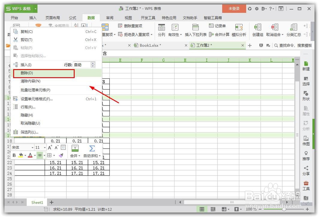Select Format Cells (设置单元格格式) in context menu
319x217 pixels.
(x=56, y=99)
